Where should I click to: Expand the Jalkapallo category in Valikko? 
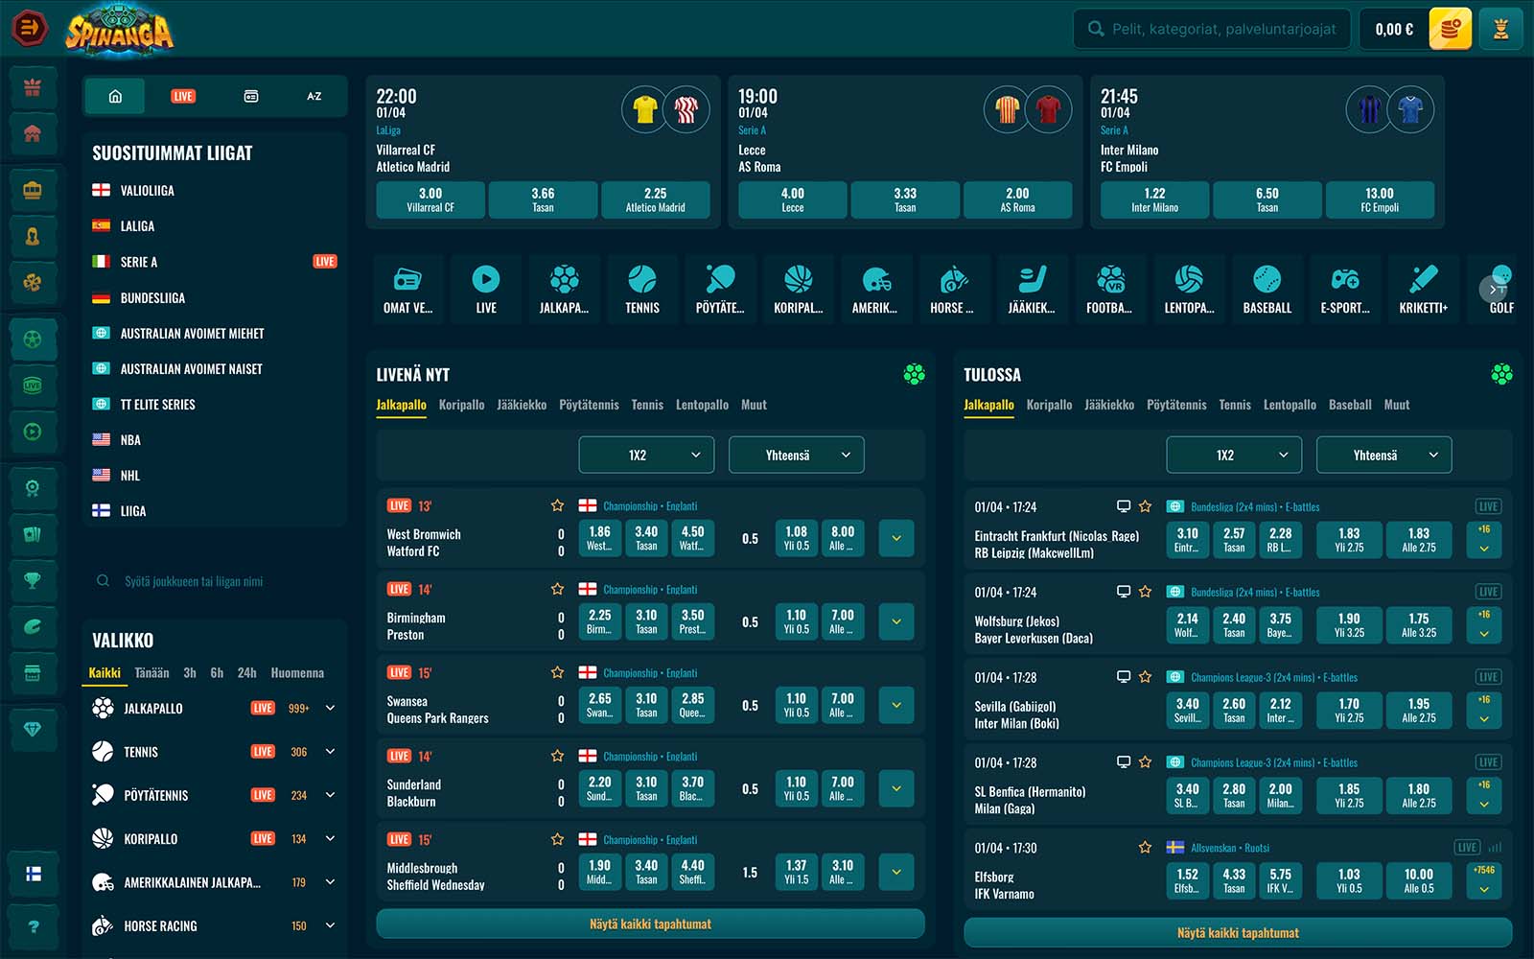[330, 709]
